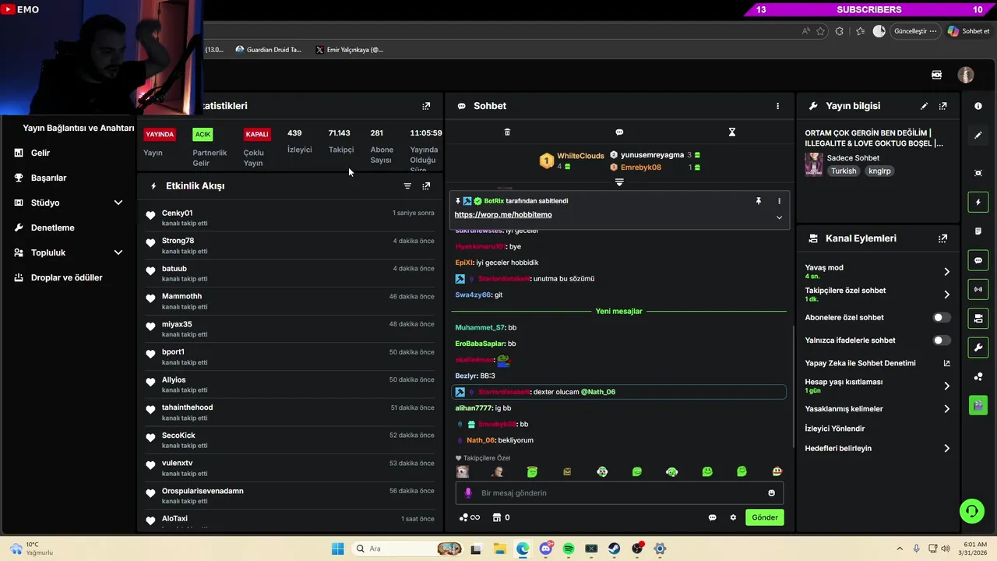Click the broadcast signal icon in right rail

point(978,289)
